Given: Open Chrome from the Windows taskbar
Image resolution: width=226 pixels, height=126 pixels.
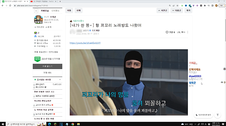Looking at the screenshot, I should pos(73,124).
